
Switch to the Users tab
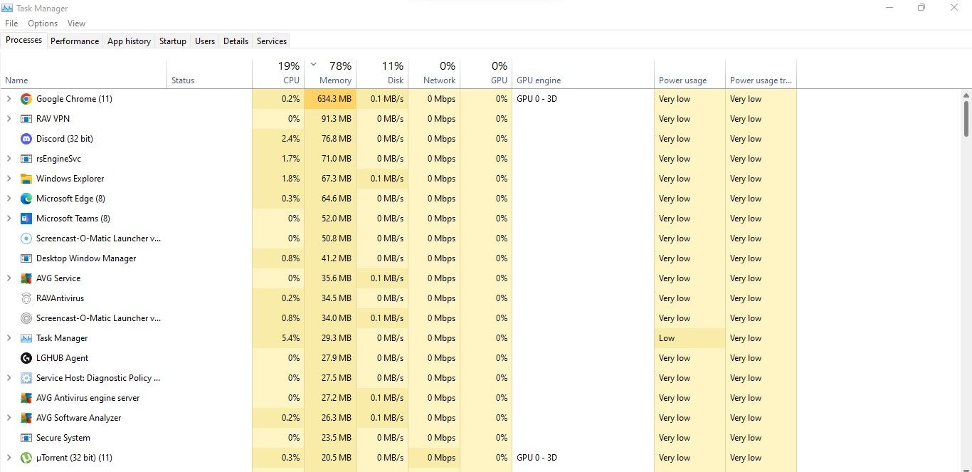(x=205, y=41)
